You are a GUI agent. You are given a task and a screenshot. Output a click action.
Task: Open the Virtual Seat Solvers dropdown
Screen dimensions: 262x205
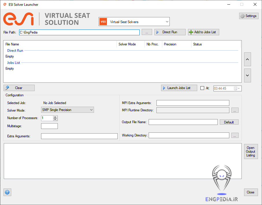pyautogui.click(x=134, y=22)
